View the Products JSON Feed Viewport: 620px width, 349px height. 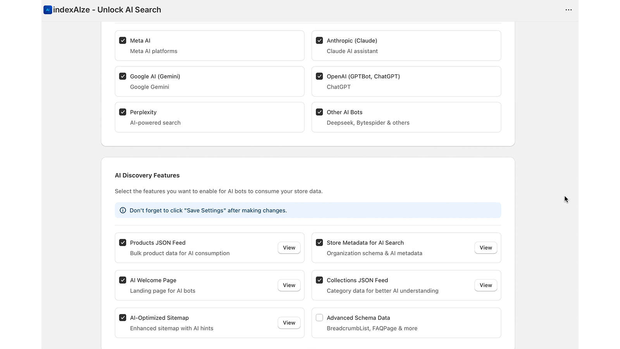(x=289, y=248)
